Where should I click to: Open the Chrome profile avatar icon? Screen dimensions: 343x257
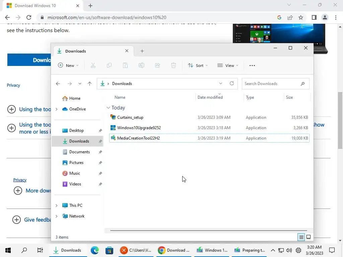coord(325,17)
